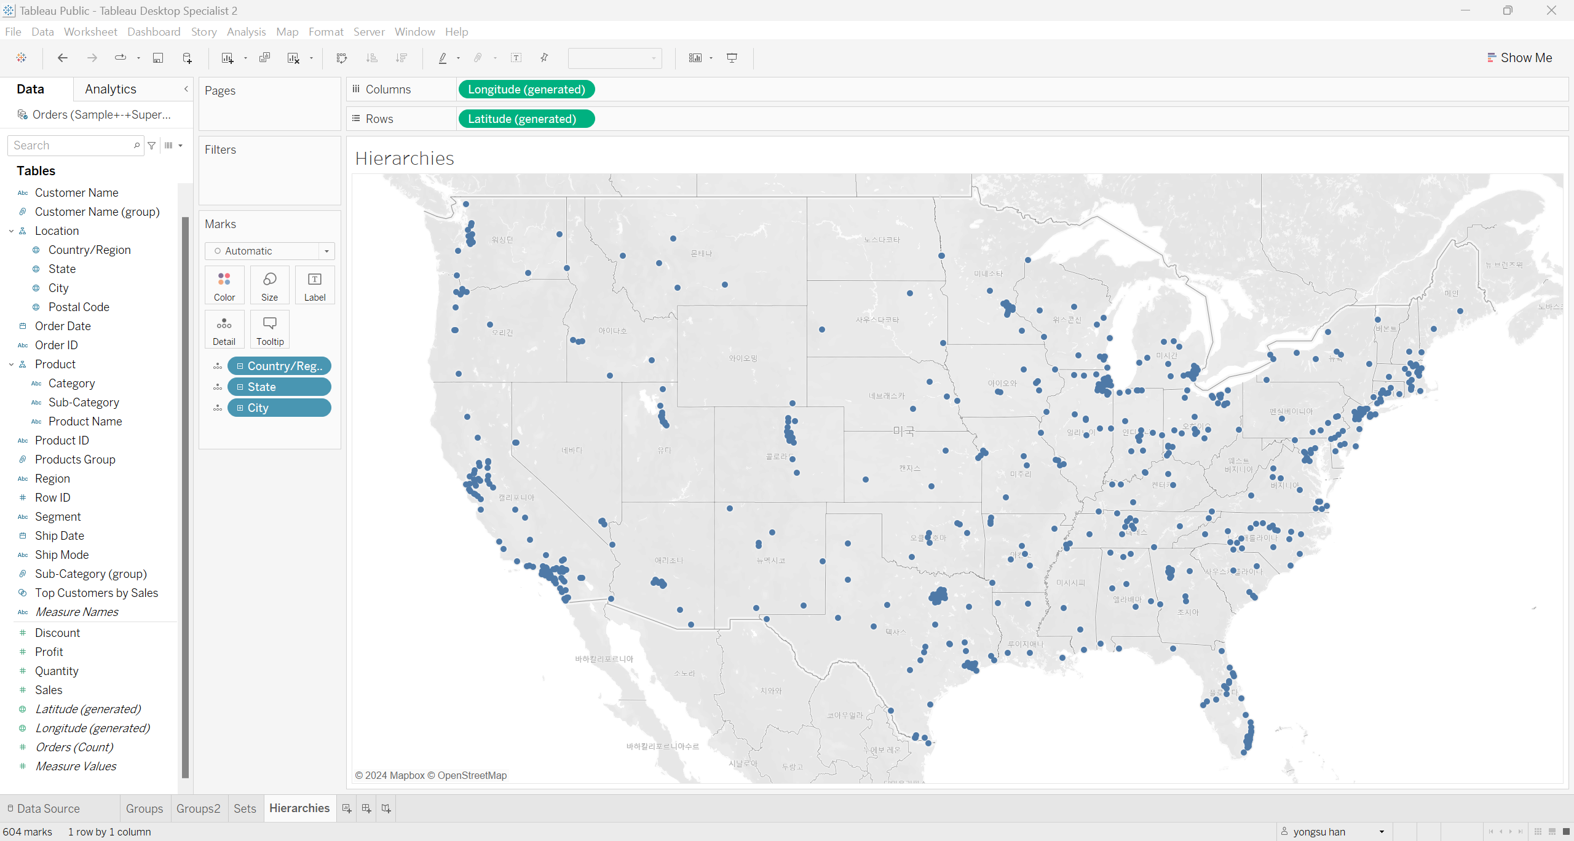1574x841 pixels.
Task: Click the Show Me button
Action: click(x=1519, y=58)
